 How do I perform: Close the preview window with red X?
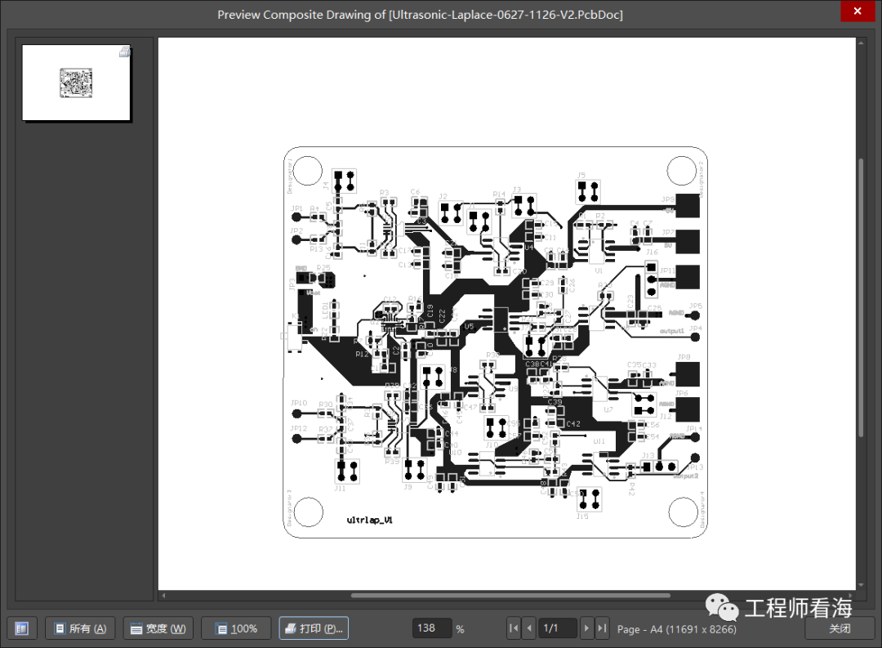(857, 11)
